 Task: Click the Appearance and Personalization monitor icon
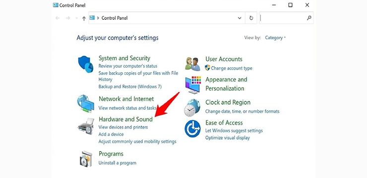[x=193, y=85]
